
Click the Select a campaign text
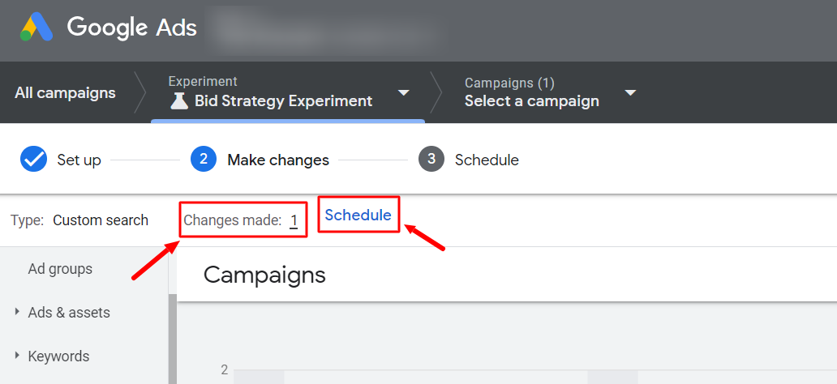532,100
